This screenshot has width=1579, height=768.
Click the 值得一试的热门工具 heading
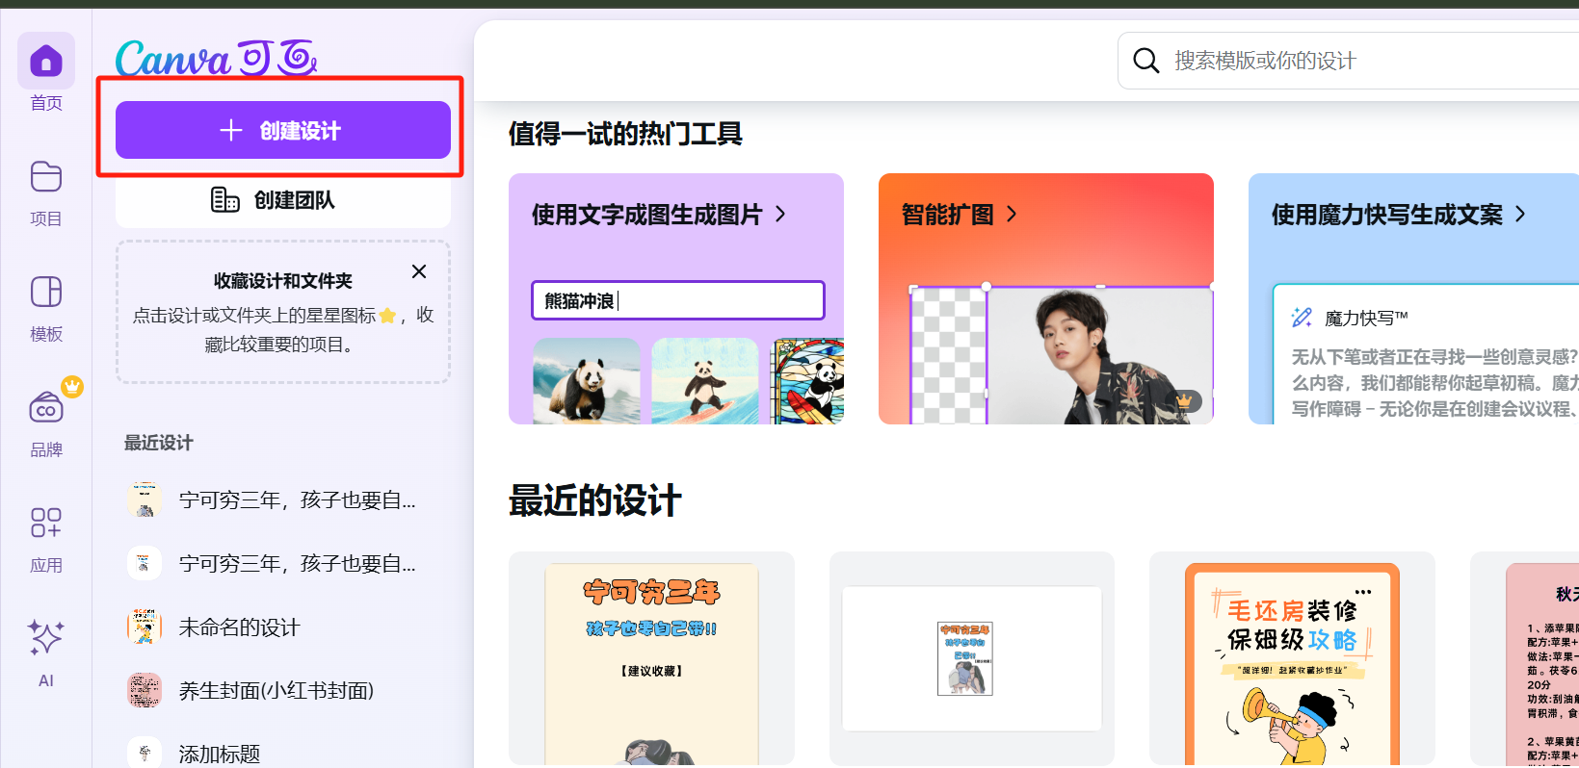[625, 134]
